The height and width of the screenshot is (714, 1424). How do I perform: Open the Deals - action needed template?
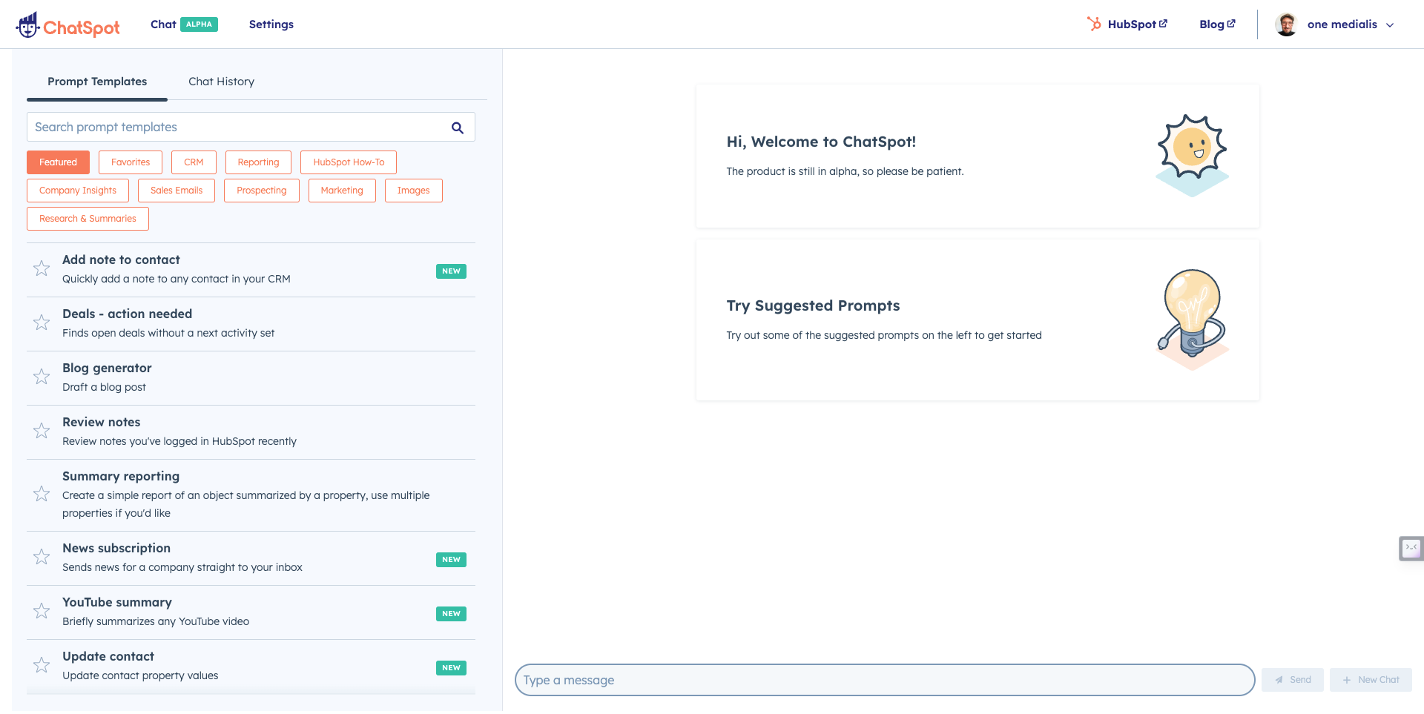coord(251,324)
